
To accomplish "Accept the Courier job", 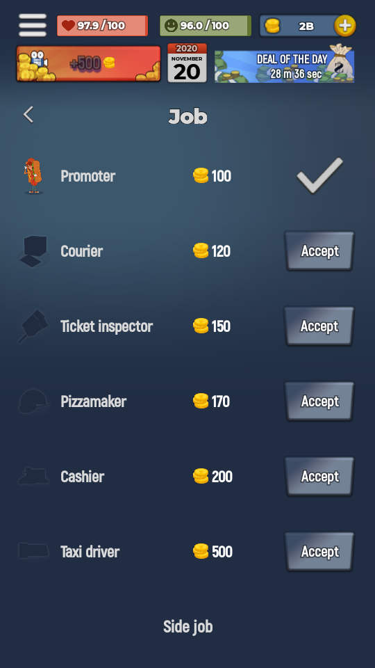I will (x=319, y=251).
